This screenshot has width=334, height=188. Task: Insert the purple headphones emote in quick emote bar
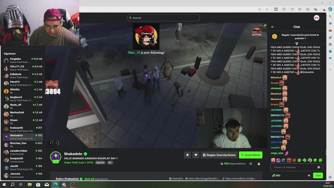click(278, 160)
